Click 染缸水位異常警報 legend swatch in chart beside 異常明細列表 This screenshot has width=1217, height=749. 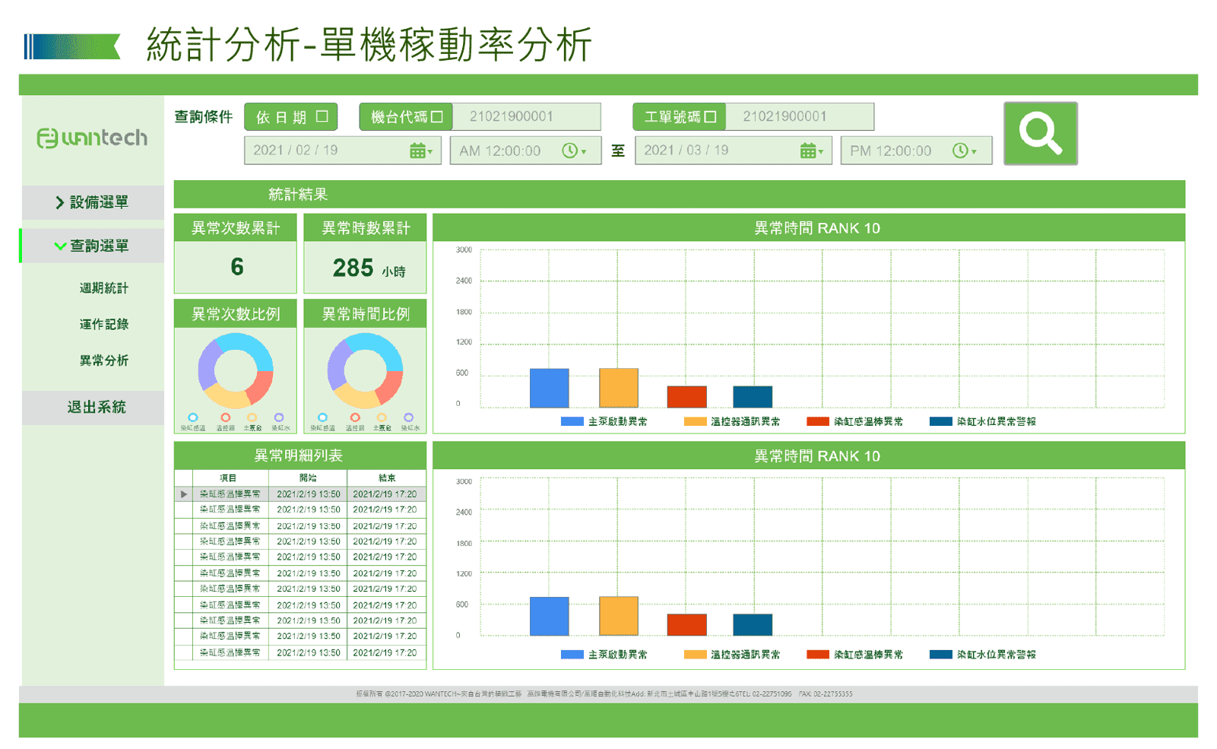(x=941, y=655)
